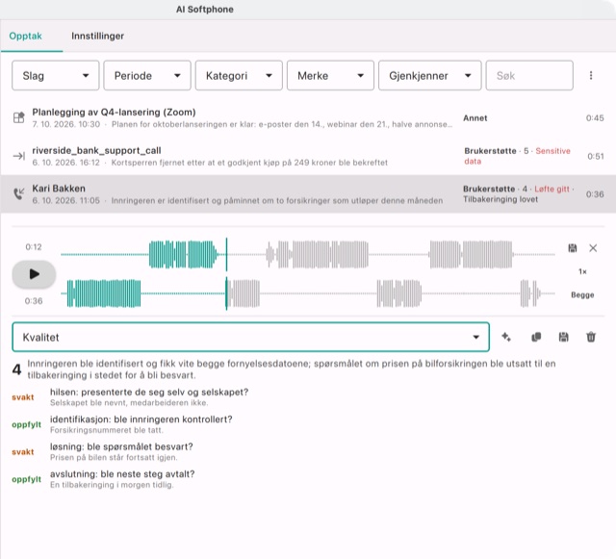Change the 1x playback speed
616x559 pixels.
click(582, 271)
